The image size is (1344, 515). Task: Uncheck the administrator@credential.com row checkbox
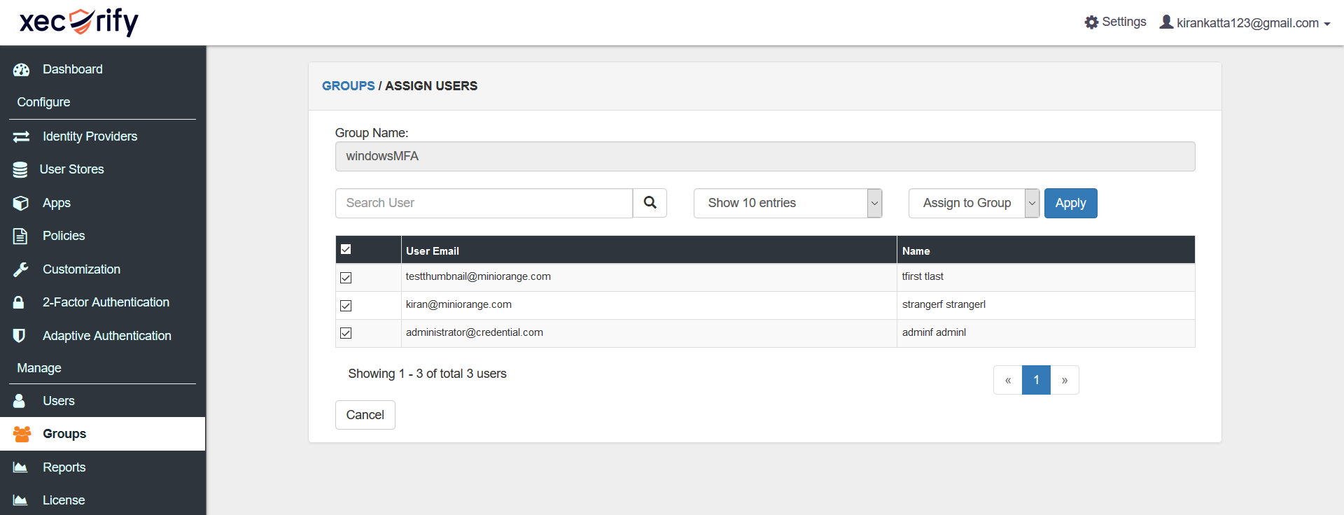[346, 333]
